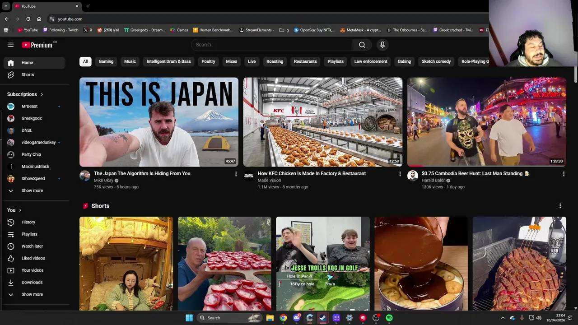Open the hamburger guide menu

11,45
